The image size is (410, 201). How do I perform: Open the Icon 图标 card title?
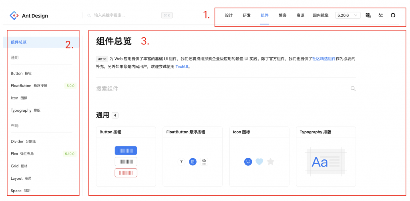(241, 132)
